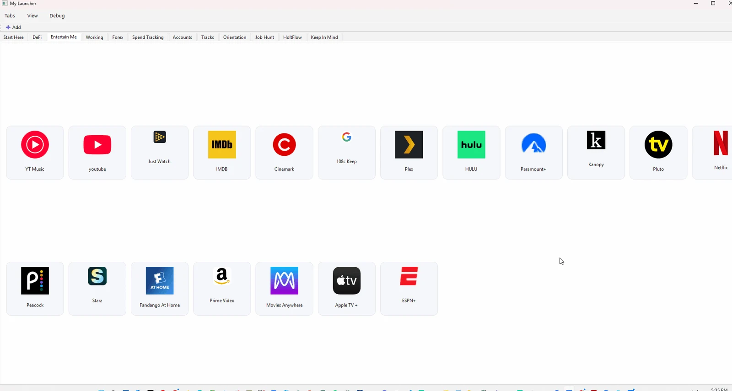Launch Plex from the grid
Screen dimensions: 732x391
[409, 153]
